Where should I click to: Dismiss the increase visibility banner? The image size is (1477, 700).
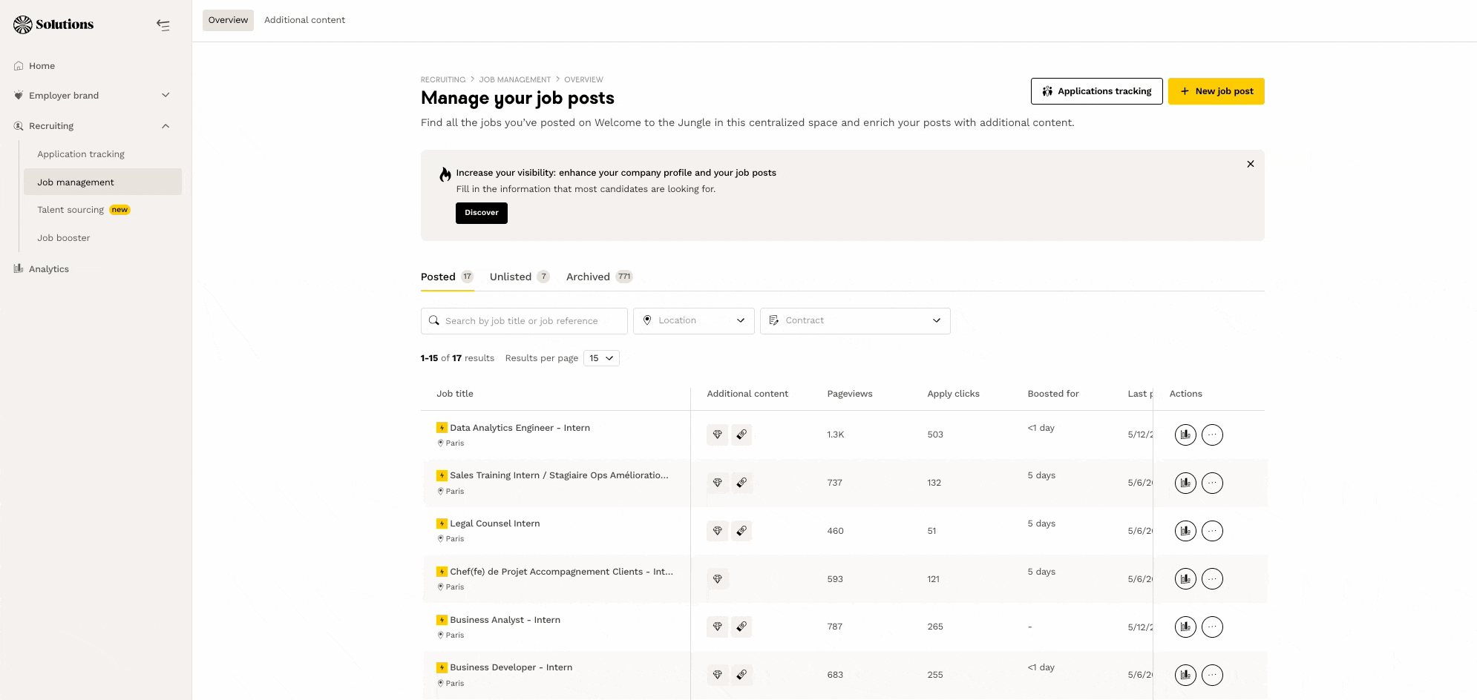[1251, 164]
